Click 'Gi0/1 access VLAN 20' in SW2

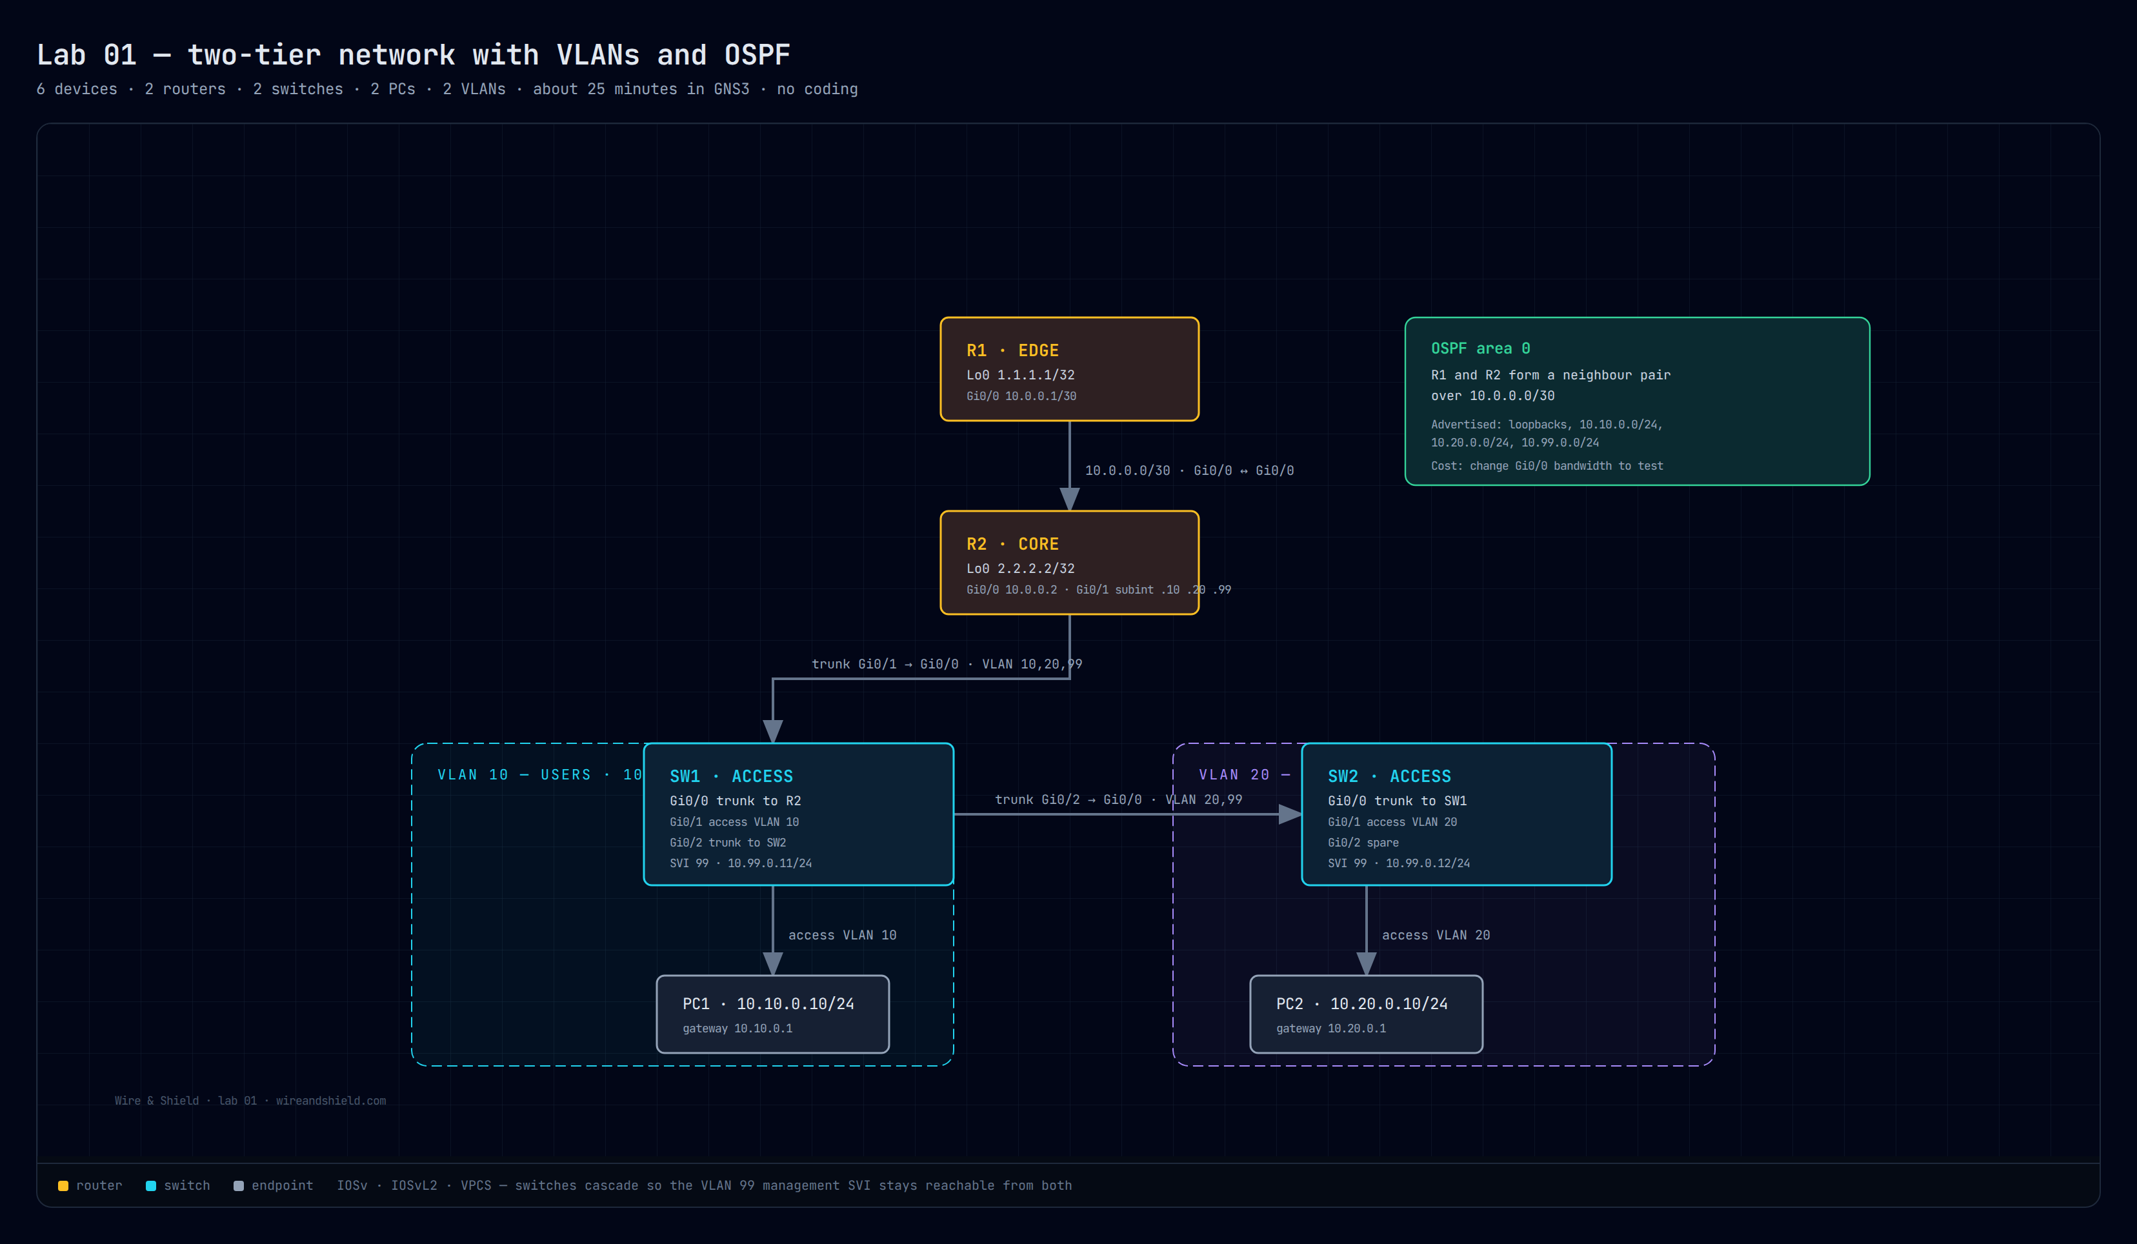[x=1392, y=822]
